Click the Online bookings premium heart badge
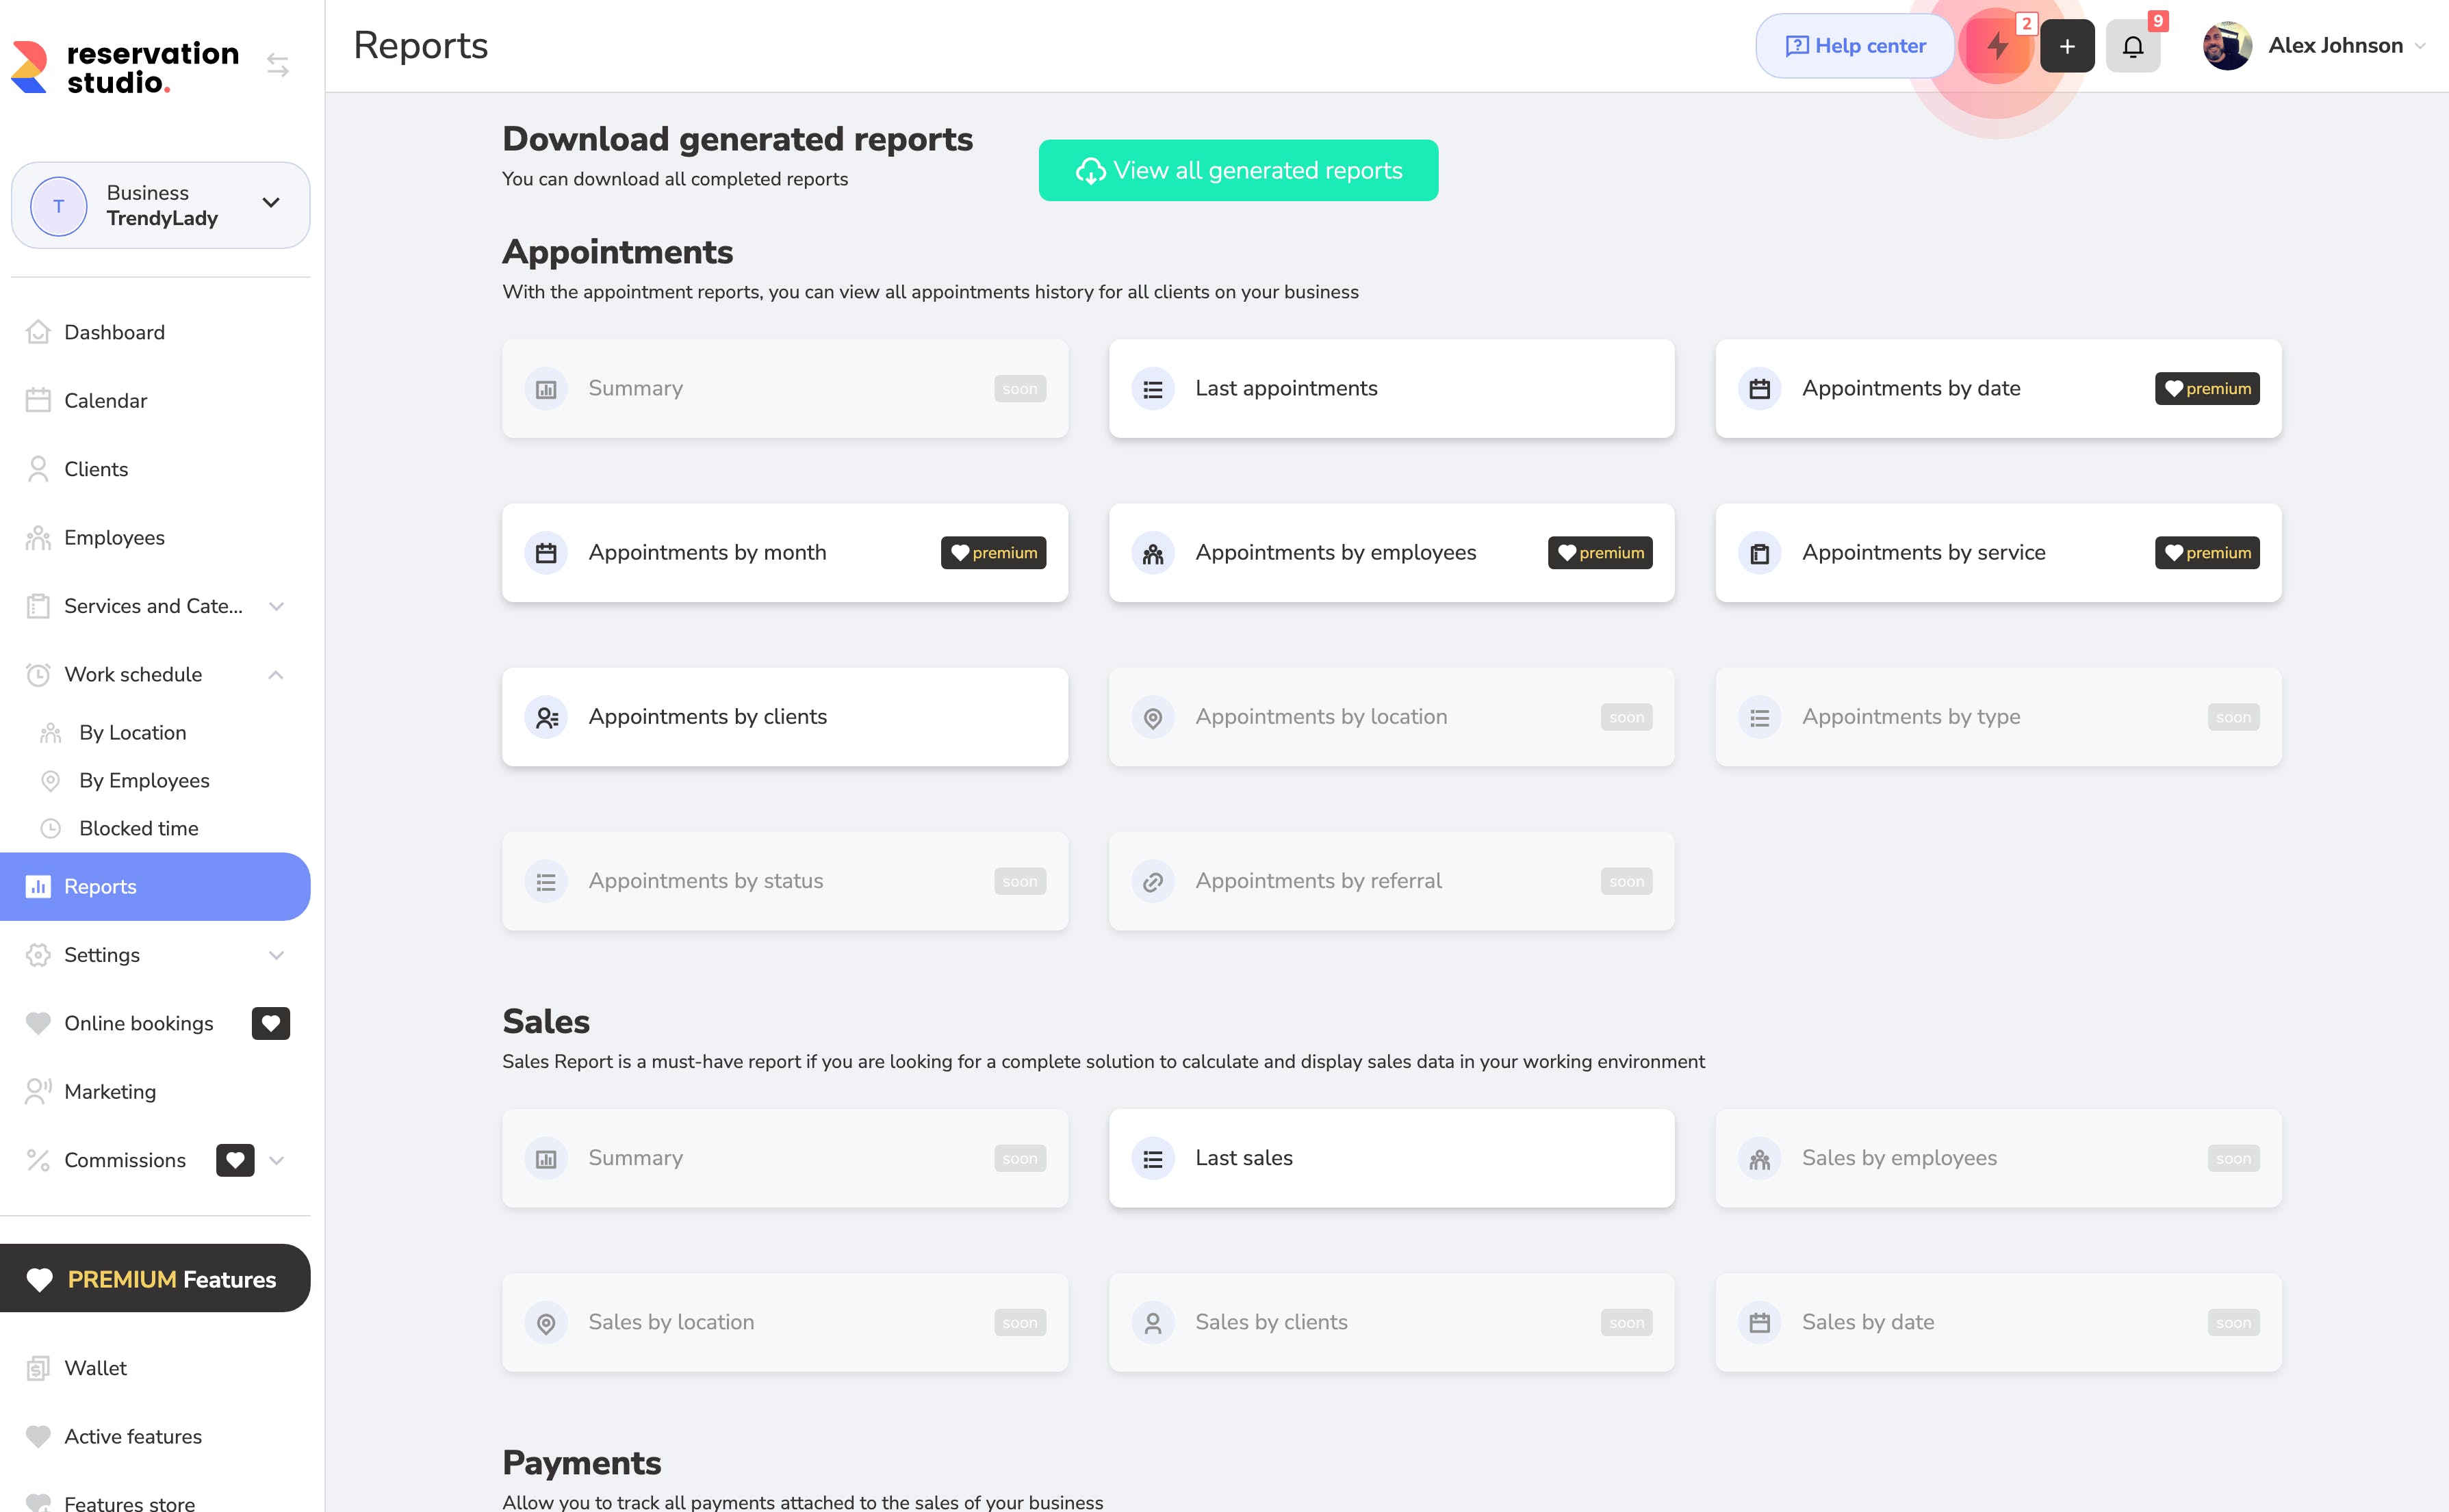 [x=270, y=1023]
